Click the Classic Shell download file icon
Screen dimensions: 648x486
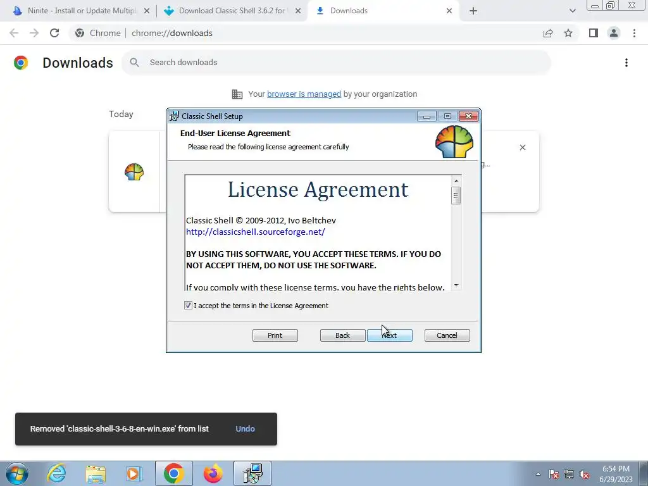pos(134,172)
